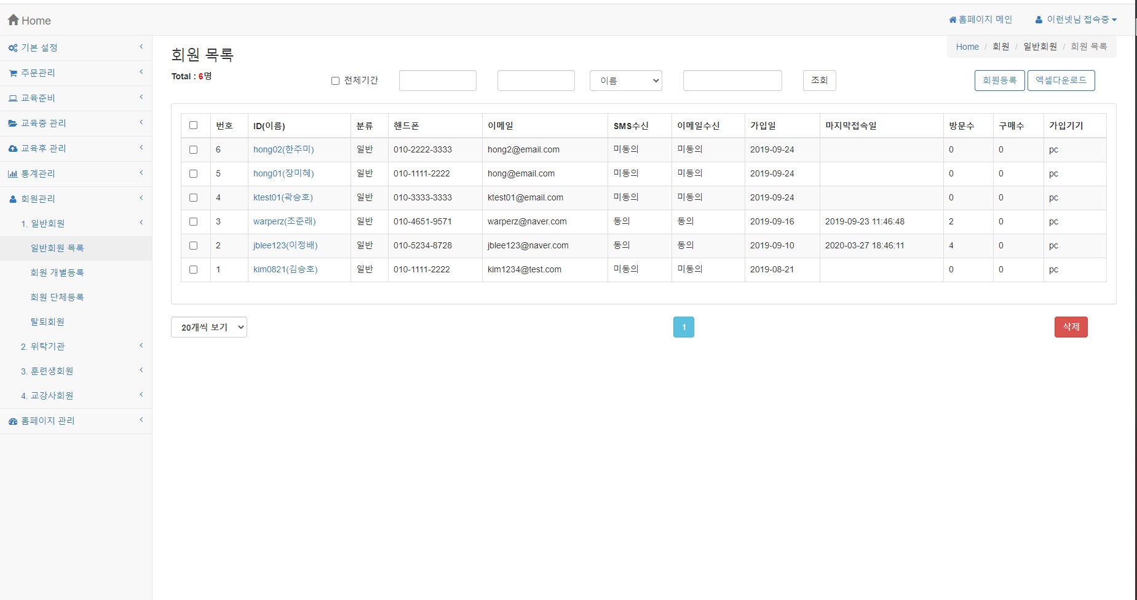Expand the 4. 교강사회원 submenu chevron
Viewport: 1137px width, 600px height.
point(141,395)
